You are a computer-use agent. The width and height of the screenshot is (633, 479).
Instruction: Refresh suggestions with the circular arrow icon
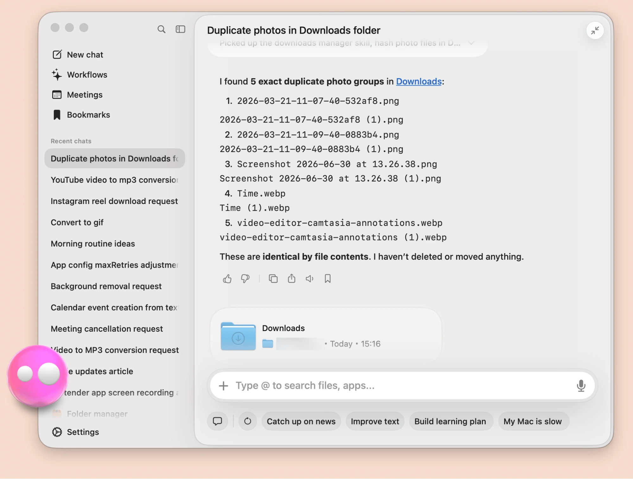click(248, 421)
